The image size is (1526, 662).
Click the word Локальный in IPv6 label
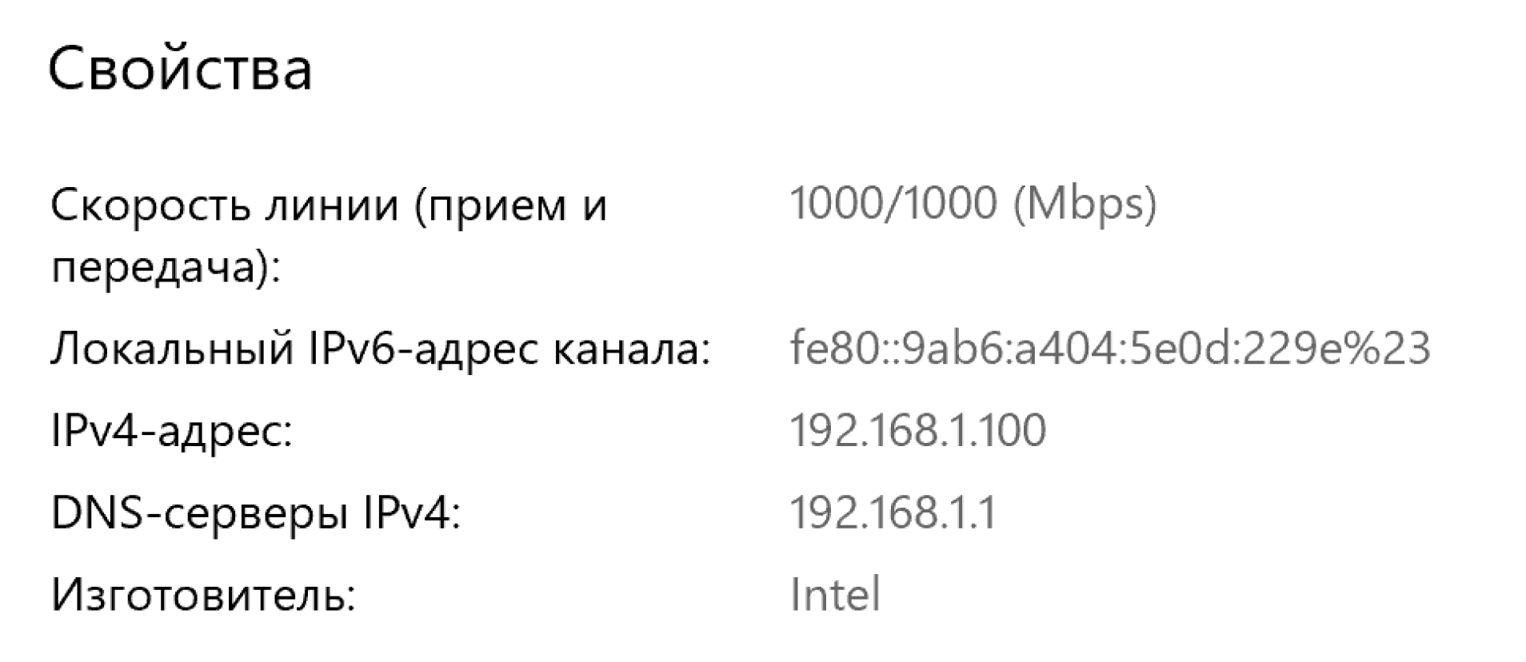click(x=172, y=349)
